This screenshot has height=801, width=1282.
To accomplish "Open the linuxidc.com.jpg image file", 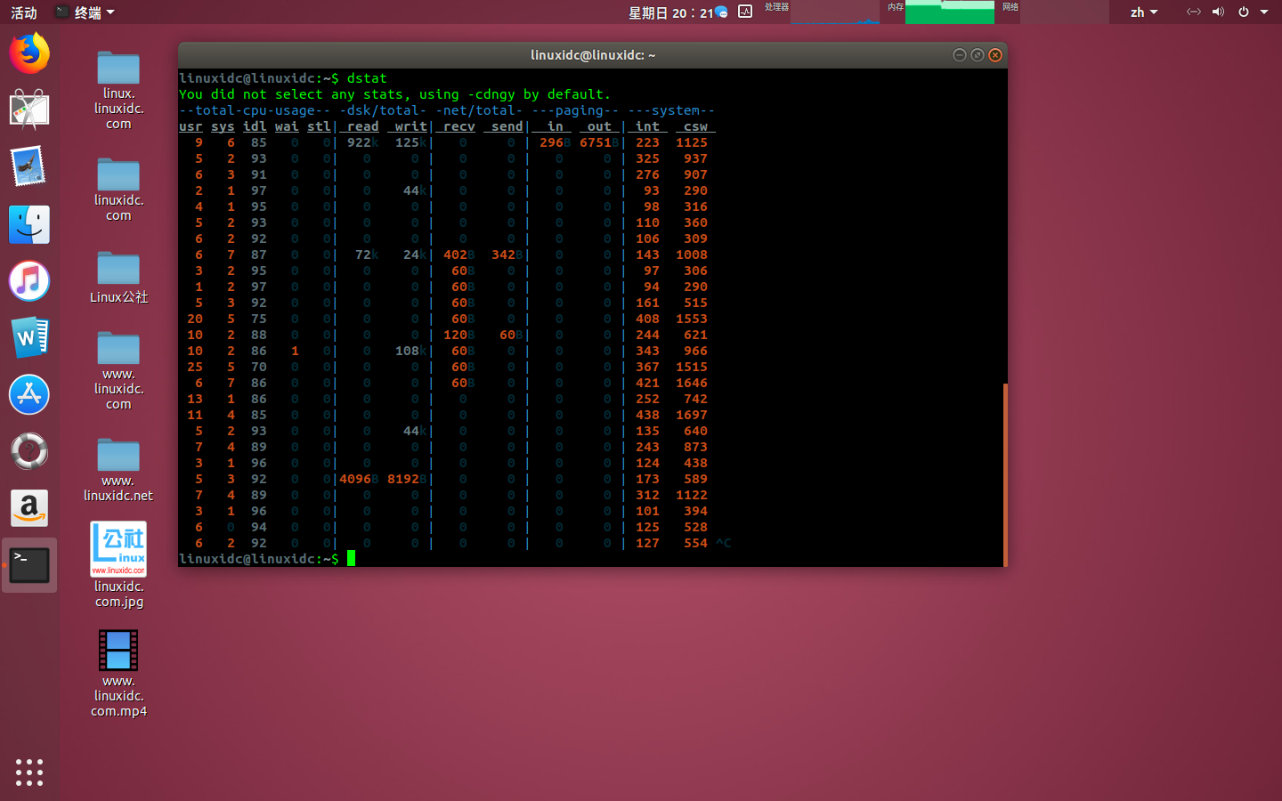I will (118, 565).
